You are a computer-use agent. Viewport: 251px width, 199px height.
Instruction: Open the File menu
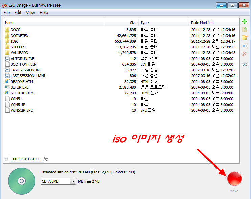7,13
